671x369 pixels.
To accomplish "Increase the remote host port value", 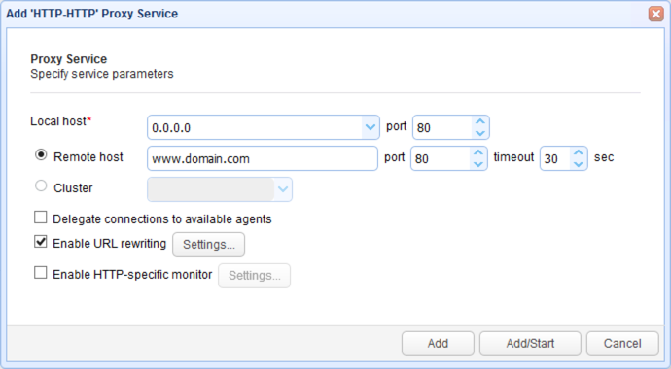I will 478,152.
